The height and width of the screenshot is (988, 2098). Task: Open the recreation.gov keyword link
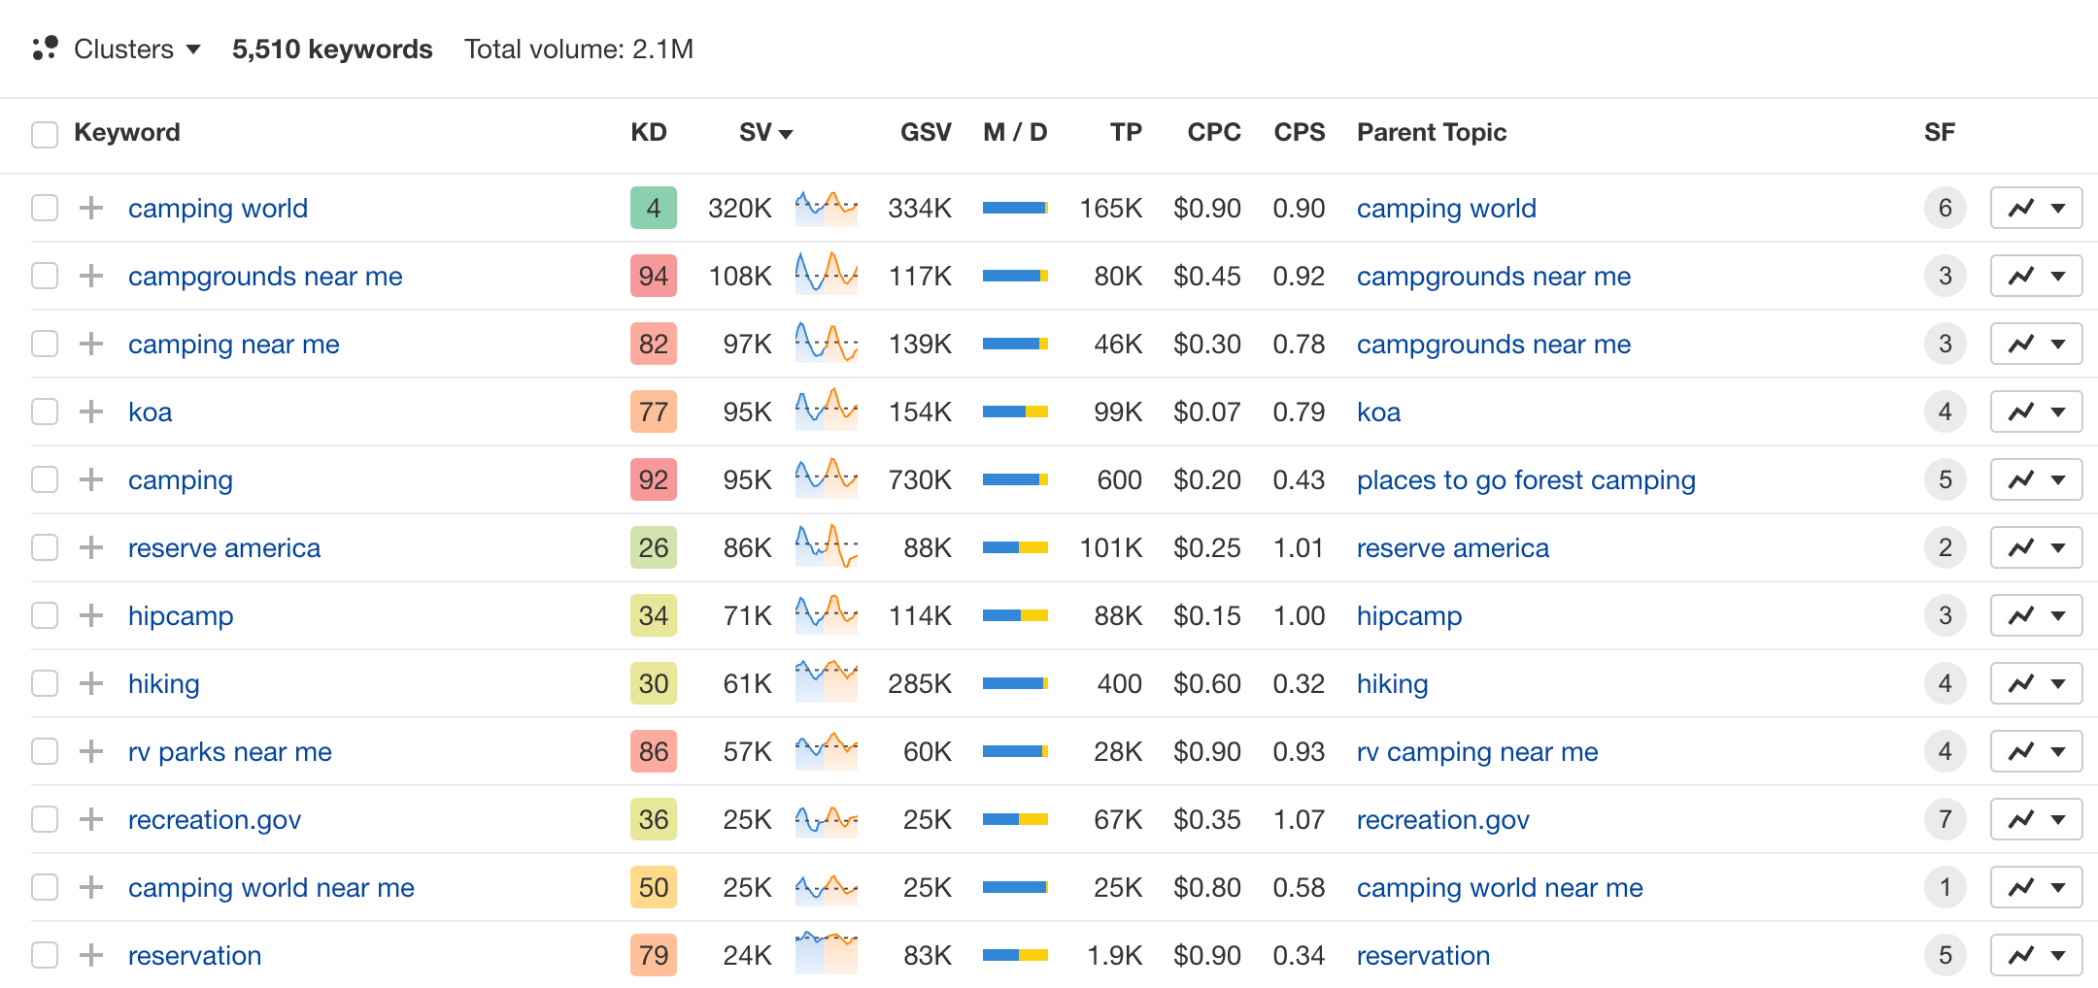point(214,819)
